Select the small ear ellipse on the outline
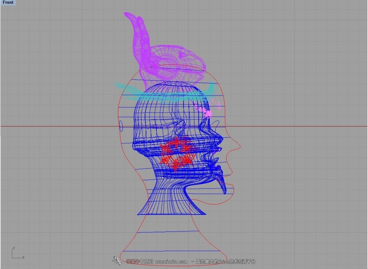368x269 pixels. 121,126
